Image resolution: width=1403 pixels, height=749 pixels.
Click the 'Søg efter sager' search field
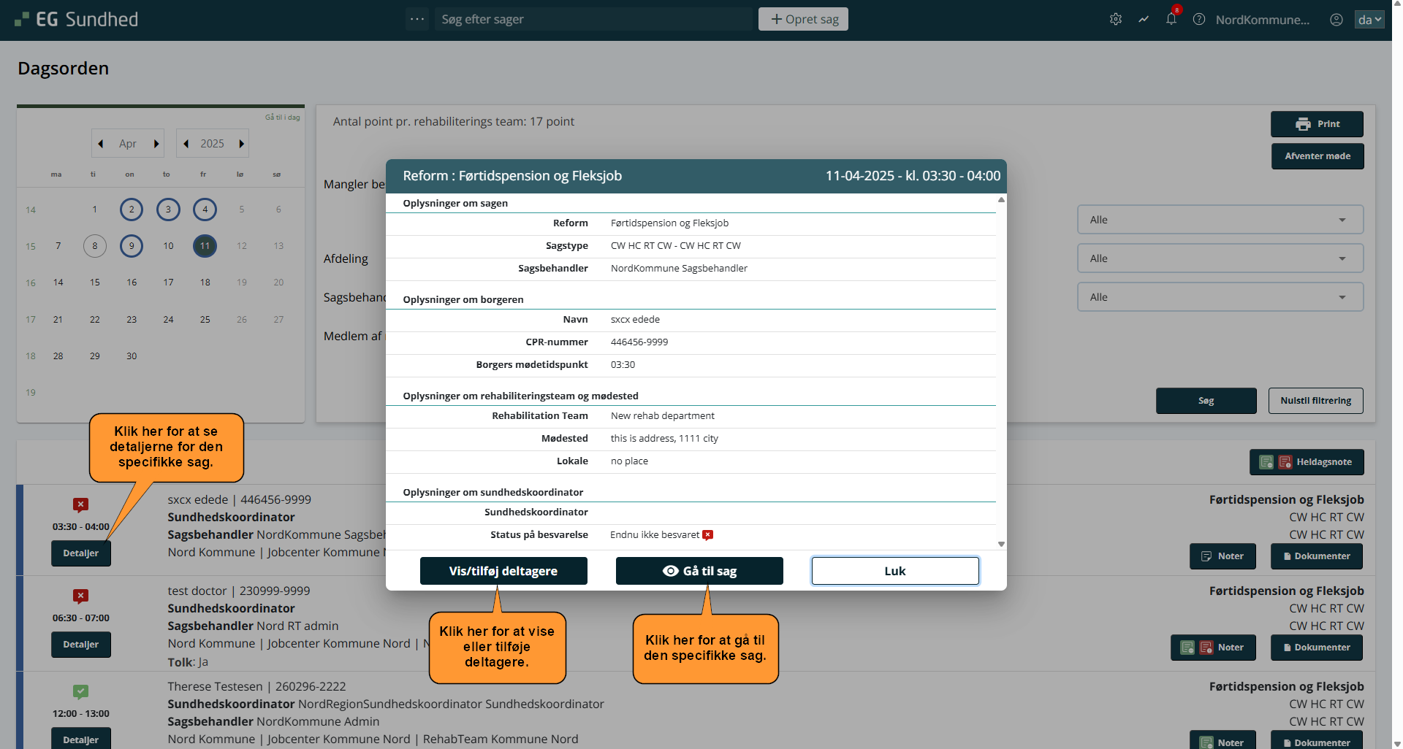(593, 20)
